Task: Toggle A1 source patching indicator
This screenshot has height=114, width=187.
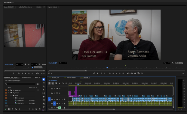Action: [x=49, y=99]
